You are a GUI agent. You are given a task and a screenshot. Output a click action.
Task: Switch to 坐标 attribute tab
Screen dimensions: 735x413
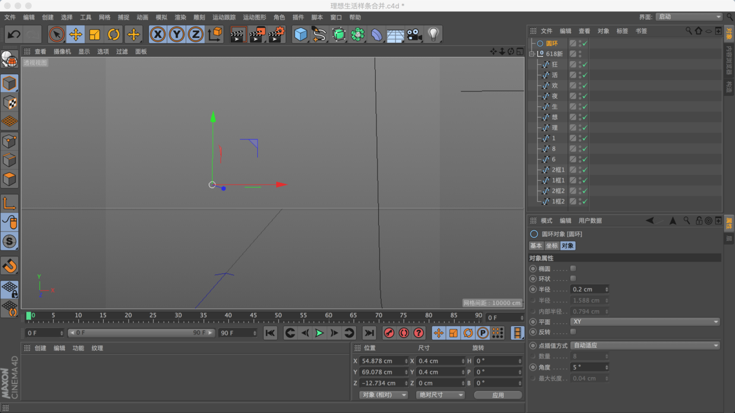point(552,246)
